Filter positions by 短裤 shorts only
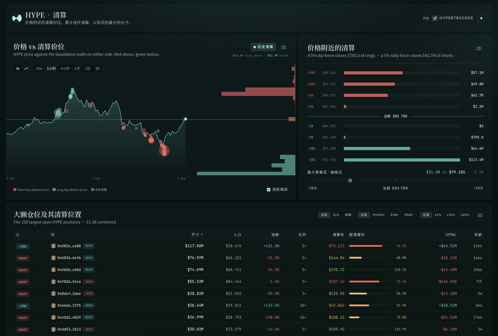Screen dimensions: 498x336 click(x=348, y=215)
